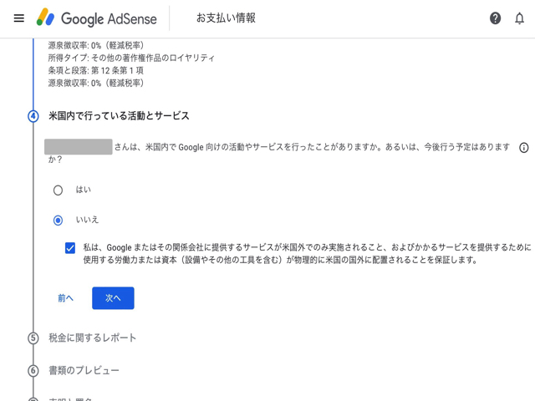
Task: Click the お支払い情報 page title
Action: pos(226,18)
